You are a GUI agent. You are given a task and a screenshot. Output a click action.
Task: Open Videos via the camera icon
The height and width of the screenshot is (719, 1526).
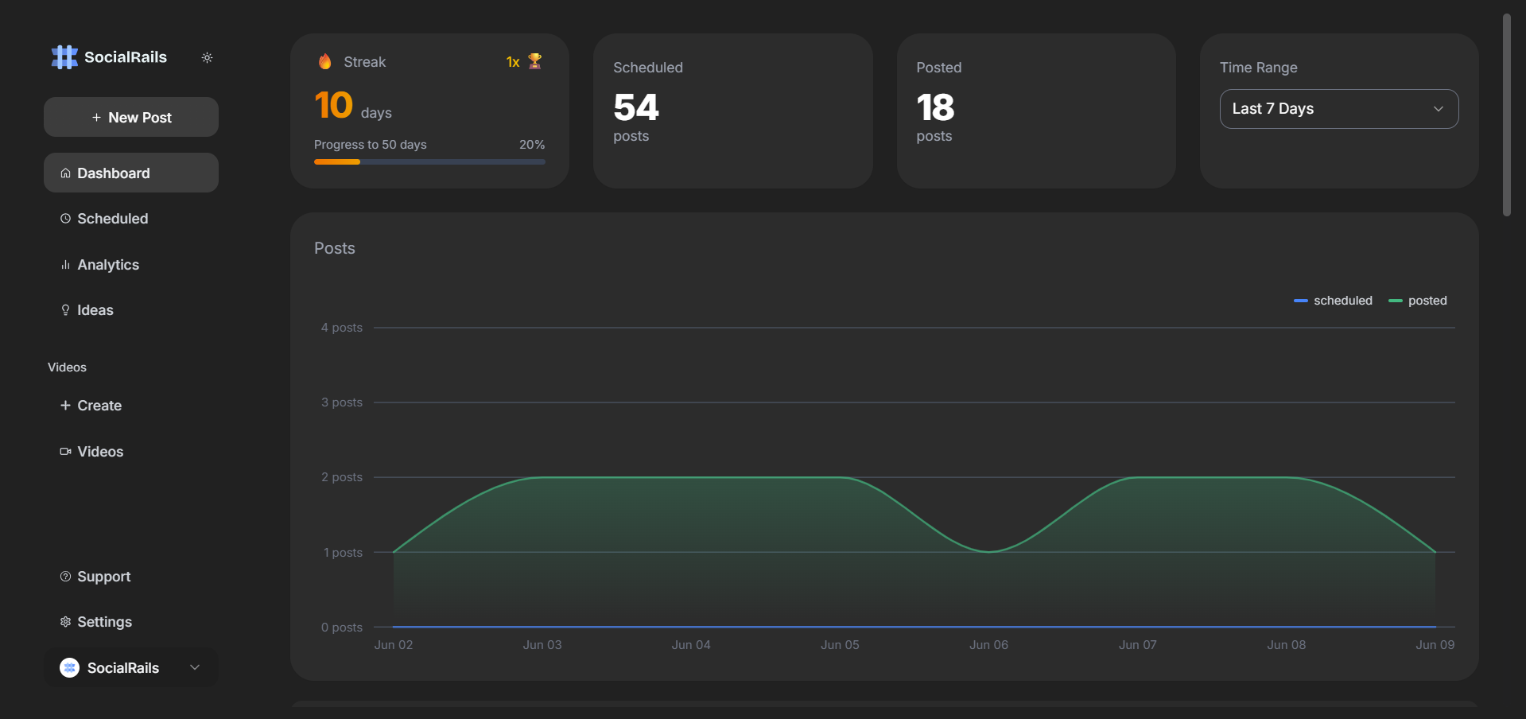65,451
